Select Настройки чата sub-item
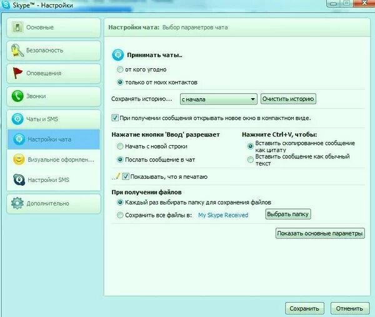The height and width of the screenshot is (317, 375). (x=54, y=139)
